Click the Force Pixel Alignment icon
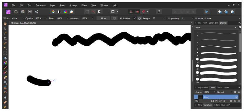The image size is (244, 112). 137,12
